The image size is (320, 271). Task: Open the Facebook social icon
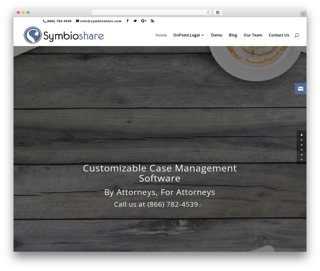[127, 21]
